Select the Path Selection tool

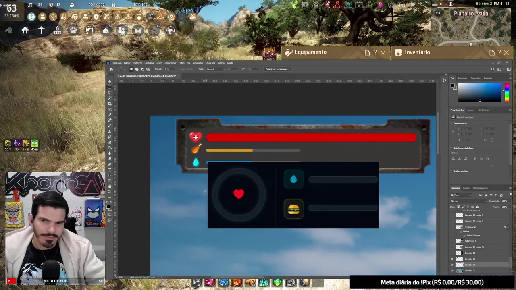[x=110, y=175]
